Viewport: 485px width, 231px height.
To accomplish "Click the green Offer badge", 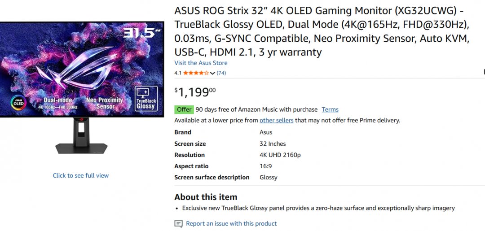I will [184, 109].
